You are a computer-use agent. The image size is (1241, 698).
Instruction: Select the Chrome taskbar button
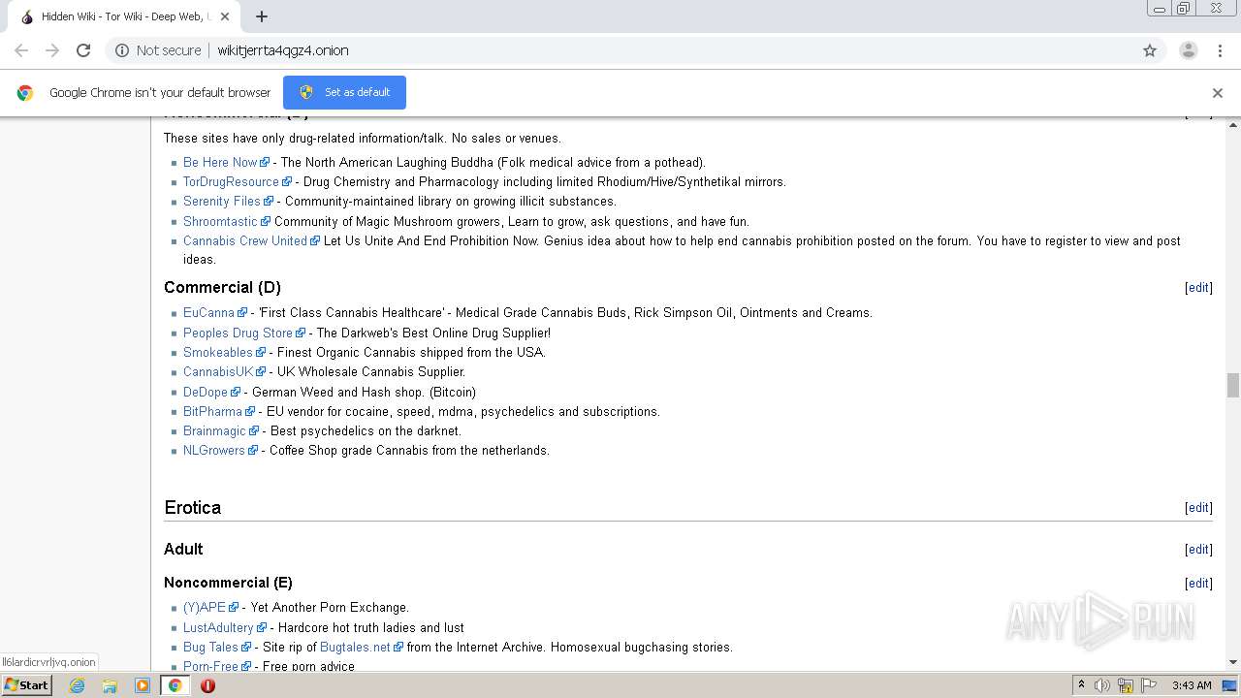[x=175, y=685]
